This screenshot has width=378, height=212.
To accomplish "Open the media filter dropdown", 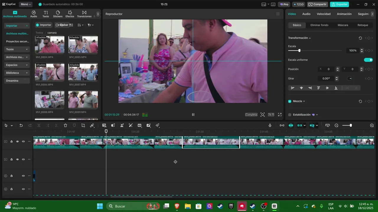I will pos(90,25).
